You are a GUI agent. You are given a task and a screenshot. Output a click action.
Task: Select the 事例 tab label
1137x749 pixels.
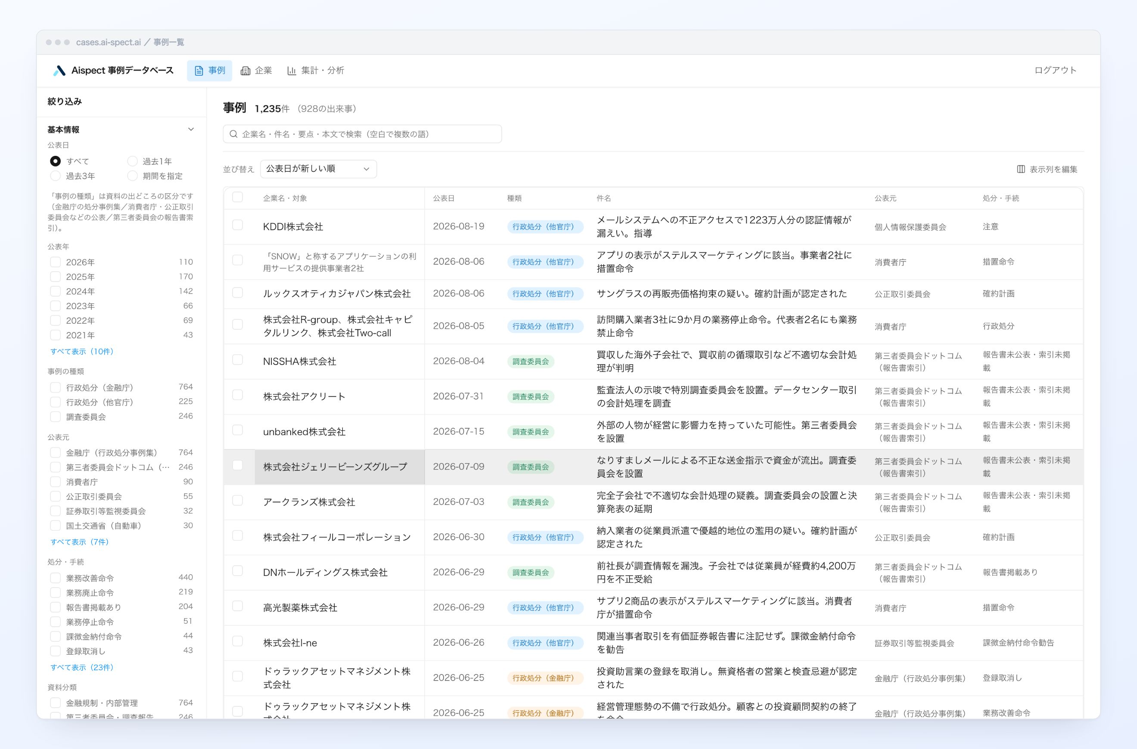click(217, 71)
